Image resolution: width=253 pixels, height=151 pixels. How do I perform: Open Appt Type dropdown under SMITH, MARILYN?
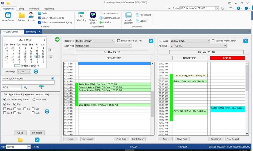click(130, 46)
